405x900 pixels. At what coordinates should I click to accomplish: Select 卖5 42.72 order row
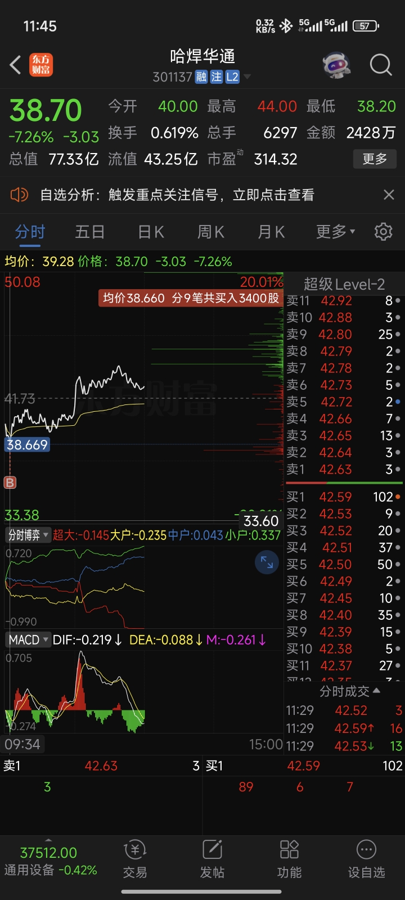344,402
